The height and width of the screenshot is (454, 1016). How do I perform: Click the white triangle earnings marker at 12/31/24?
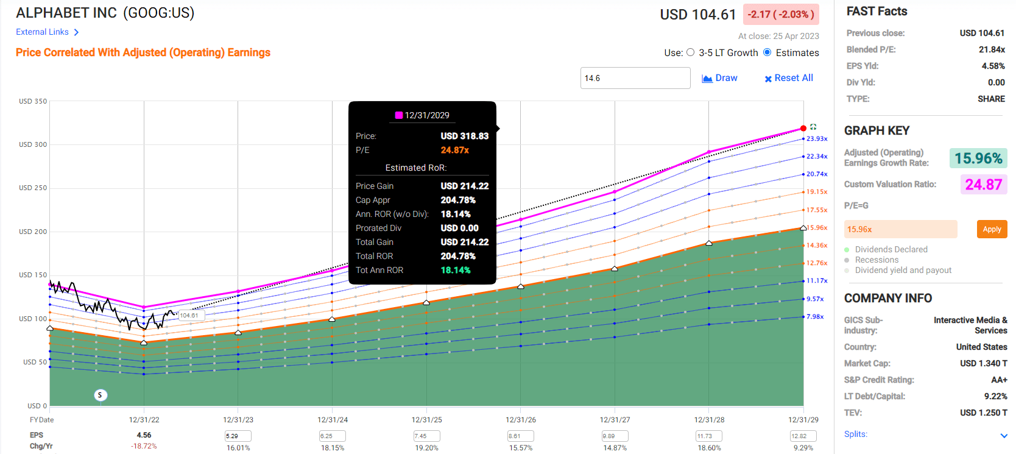click(332, 319)
